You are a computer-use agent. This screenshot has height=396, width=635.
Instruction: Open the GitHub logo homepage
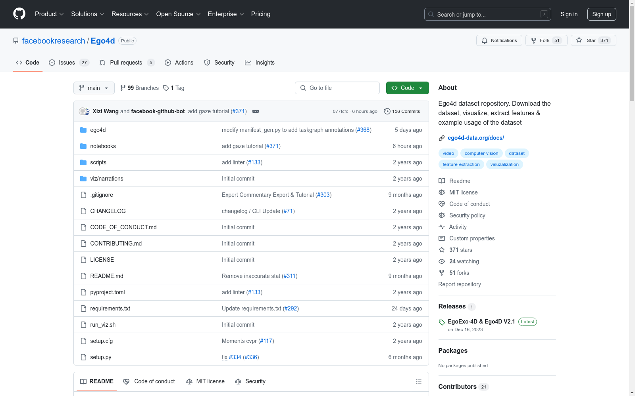(x=19, y=14)
